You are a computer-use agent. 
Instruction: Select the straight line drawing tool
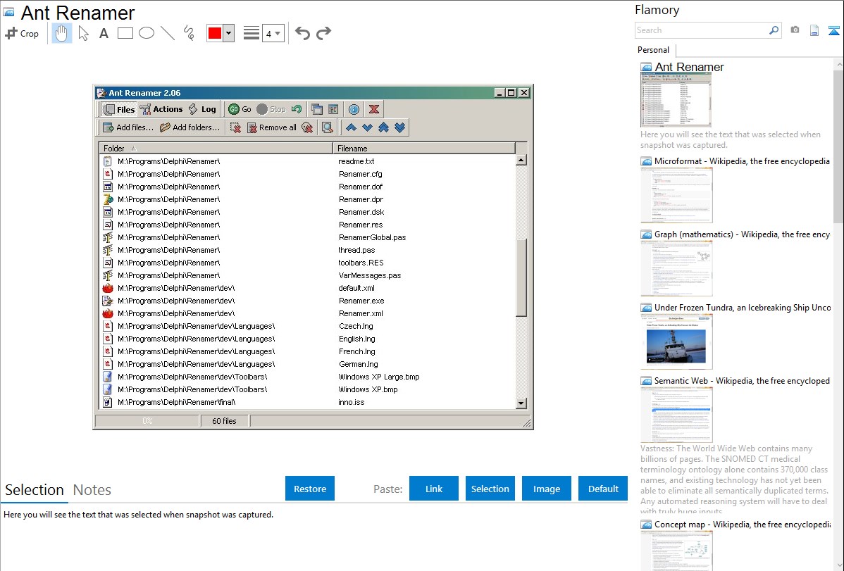click(168, 33)
